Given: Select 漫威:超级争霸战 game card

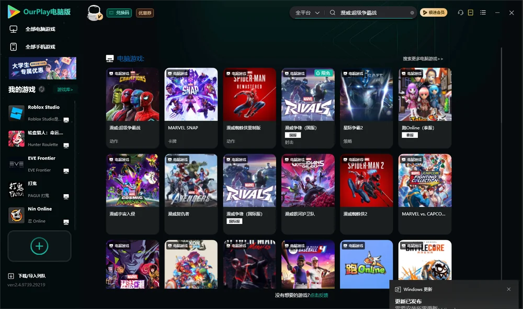Looking at the screenshot, I should [132, 108].
